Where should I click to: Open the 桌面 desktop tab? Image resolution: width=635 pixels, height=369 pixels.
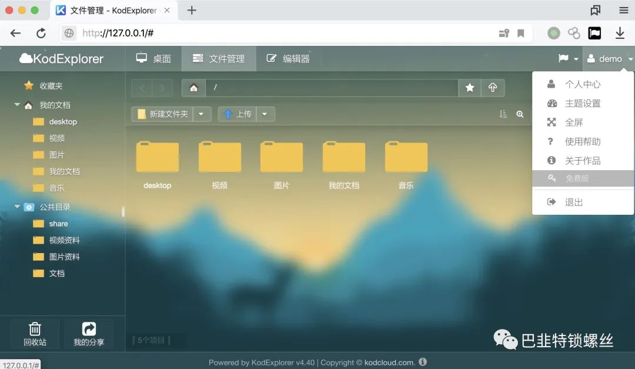(153, 59)
